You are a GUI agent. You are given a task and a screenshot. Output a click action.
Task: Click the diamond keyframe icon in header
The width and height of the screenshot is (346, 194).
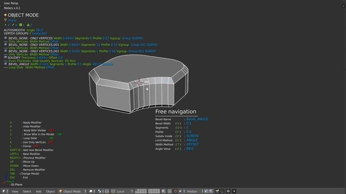[228, 191]
